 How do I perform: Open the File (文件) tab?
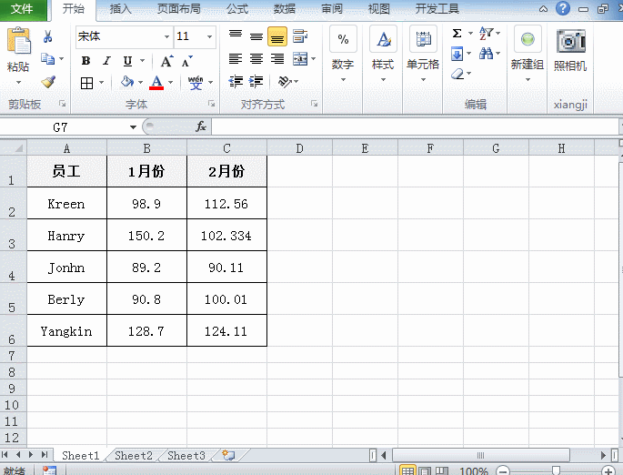coord(22,9)
